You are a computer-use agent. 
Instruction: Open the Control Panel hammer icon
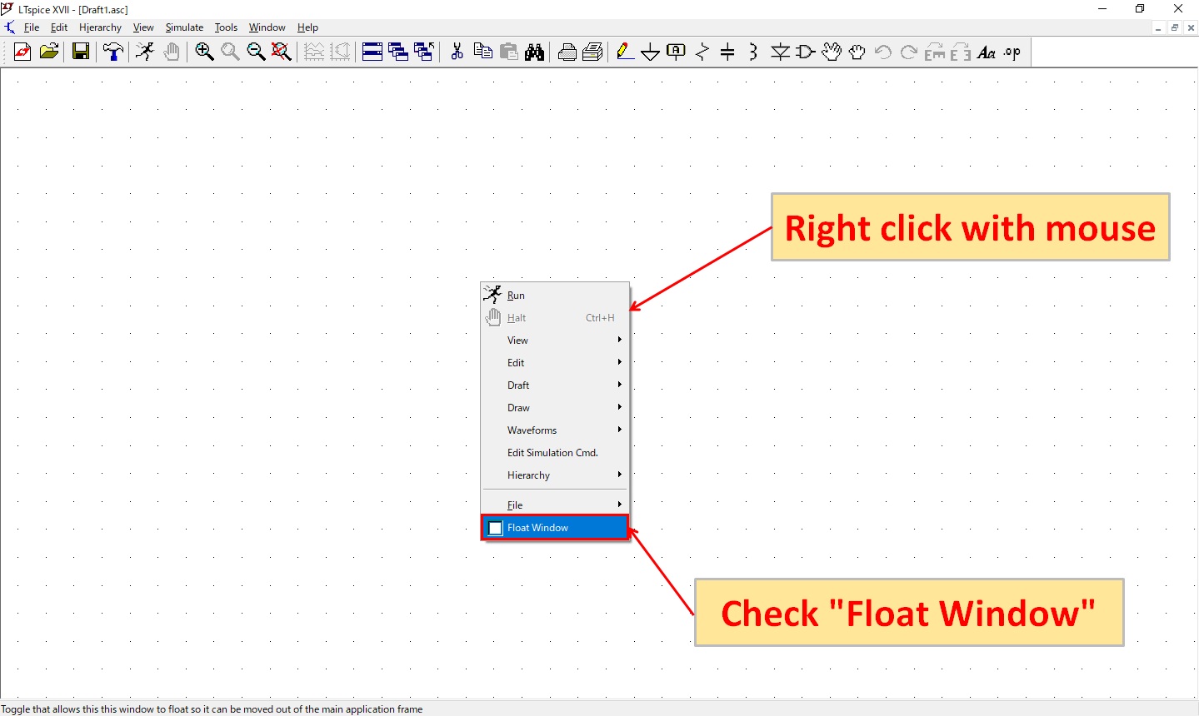[x=112, y=52]
